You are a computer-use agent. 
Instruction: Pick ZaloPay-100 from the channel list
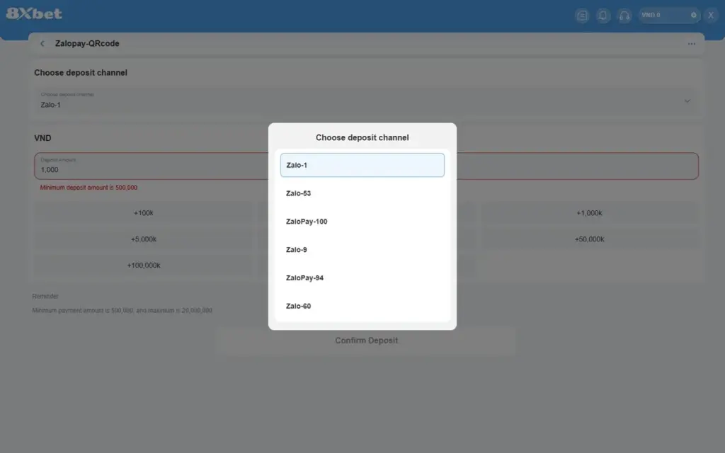point(362,222)
